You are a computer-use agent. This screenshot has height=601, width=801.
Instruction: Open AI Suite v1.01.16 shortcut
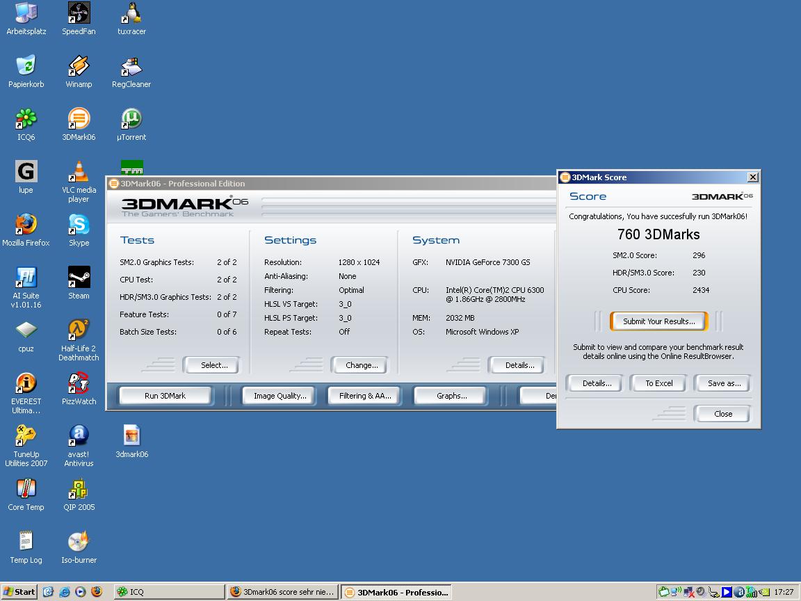(26, 288)
